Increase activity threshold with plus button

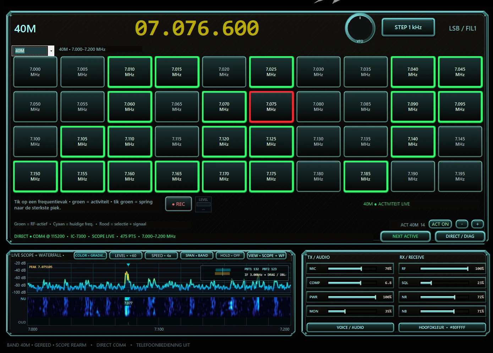477,224
